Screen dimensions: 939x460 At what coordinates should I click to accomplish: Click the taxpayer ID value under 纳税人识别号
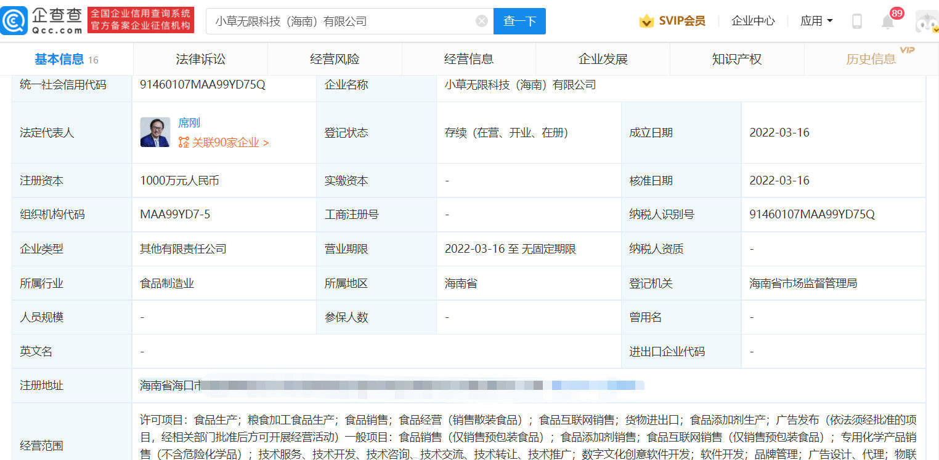[x=812, y=215]
